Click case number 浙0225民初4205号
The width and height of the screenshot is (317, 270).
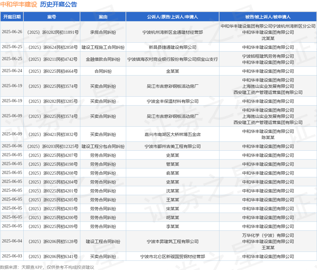pos(53,200)
